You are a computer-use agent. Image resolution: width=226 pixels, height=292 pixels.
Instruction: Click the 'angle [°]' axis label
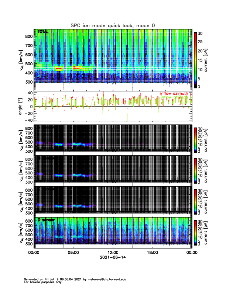(x=21, y=107)
